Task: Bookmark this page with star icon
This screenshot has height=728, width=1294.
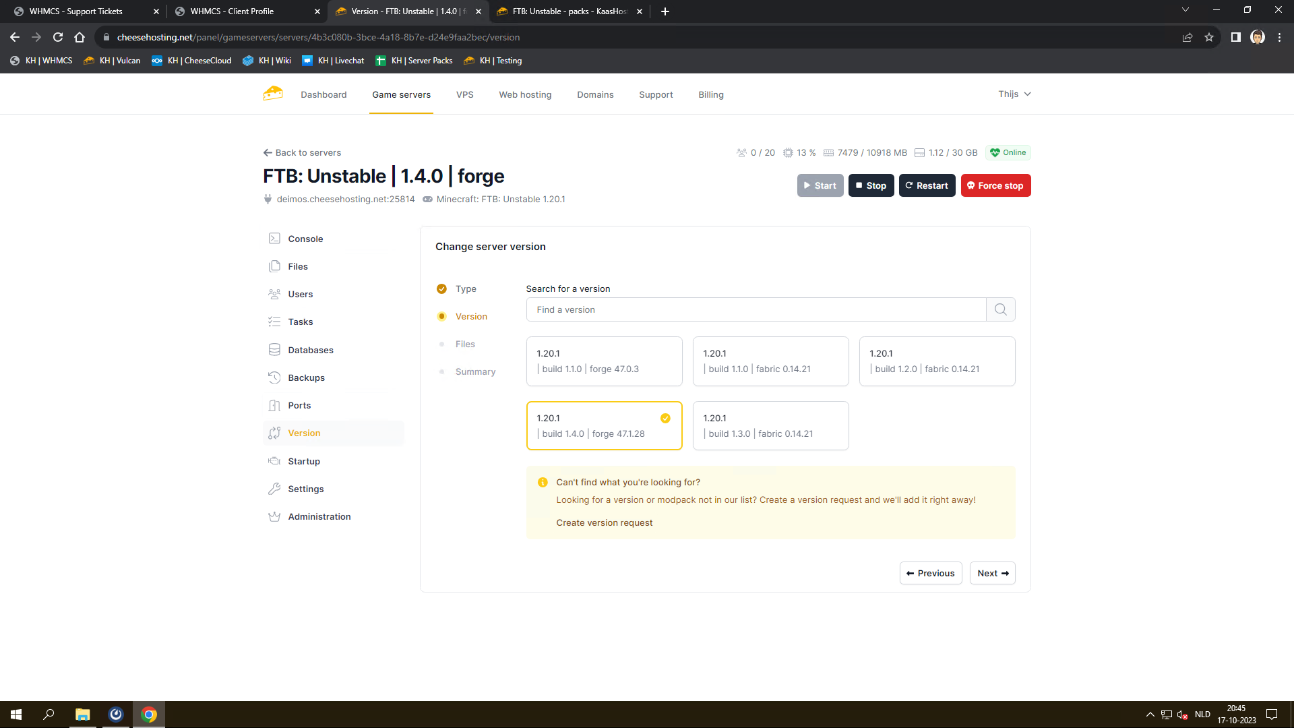Action: click(x=1209, y=37)
